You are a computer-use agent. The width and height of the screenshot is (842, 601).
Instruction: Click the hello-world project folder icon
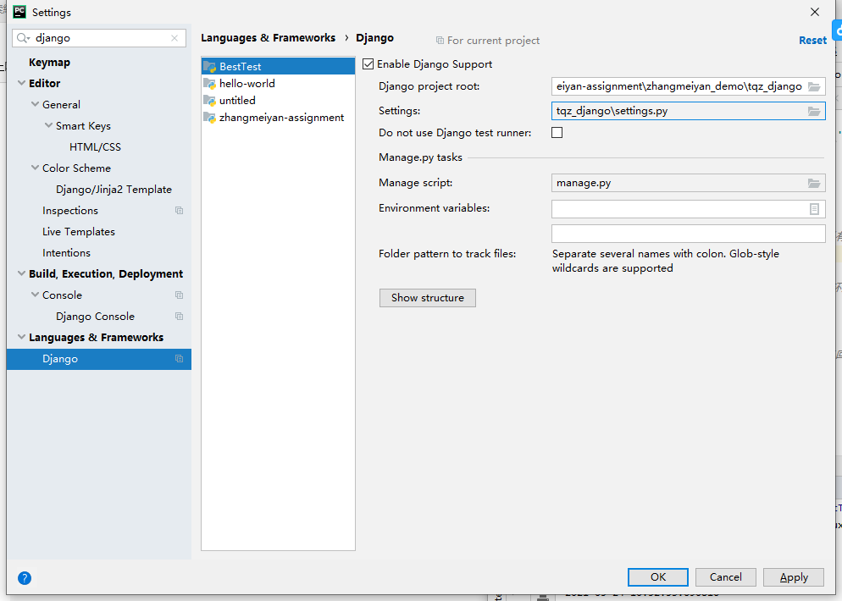click(x=209, y=84)
